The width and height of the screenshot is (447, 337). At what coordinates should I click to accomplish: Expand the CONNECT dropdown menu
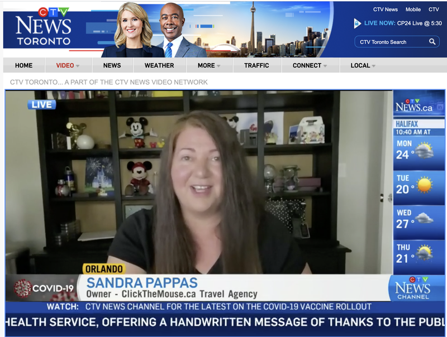tap(310, 65)
